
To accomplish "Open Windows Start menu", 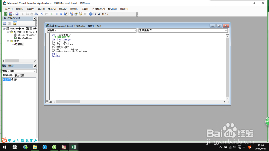I will [x=5, y=147].
